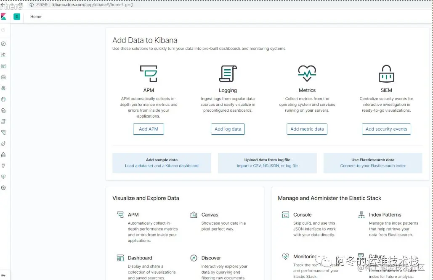This screenshot has width=433, height=280.
Task: Open Canvas link in Visualize and Explore
Action: 210,215
